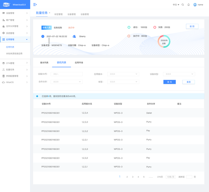Go to page 5 in pagination

click(x=144, y=177)
